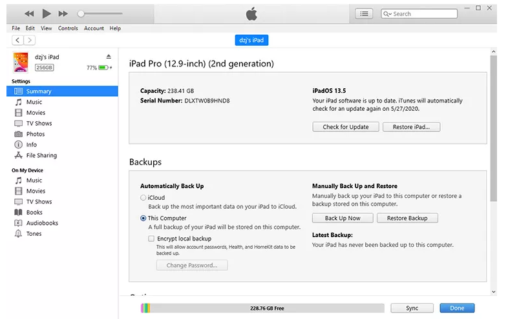Click the Restore iPad... button
This screenshot has height=319, width=508.
(412, 127)
